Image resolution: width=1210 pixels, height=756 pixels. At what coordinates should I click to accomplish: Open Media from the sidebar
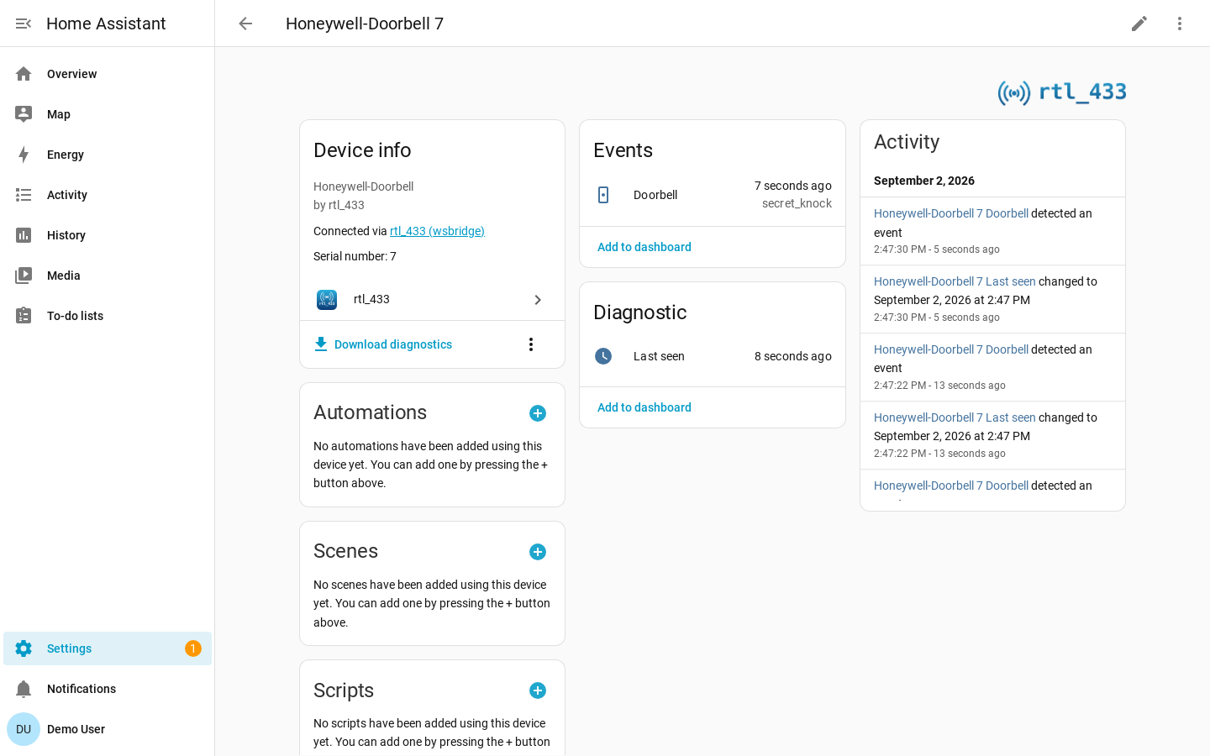(108, 276)
